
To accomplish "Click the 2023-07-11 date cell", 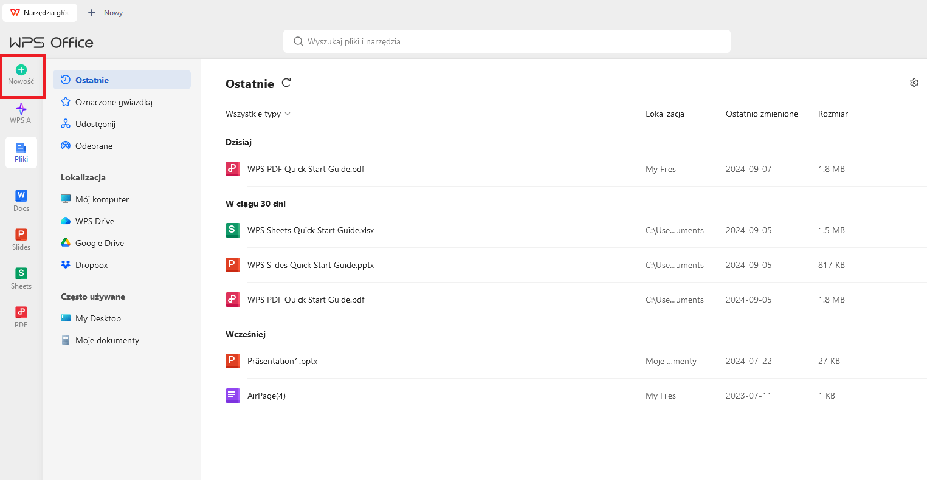I will [x=748, y=396].
